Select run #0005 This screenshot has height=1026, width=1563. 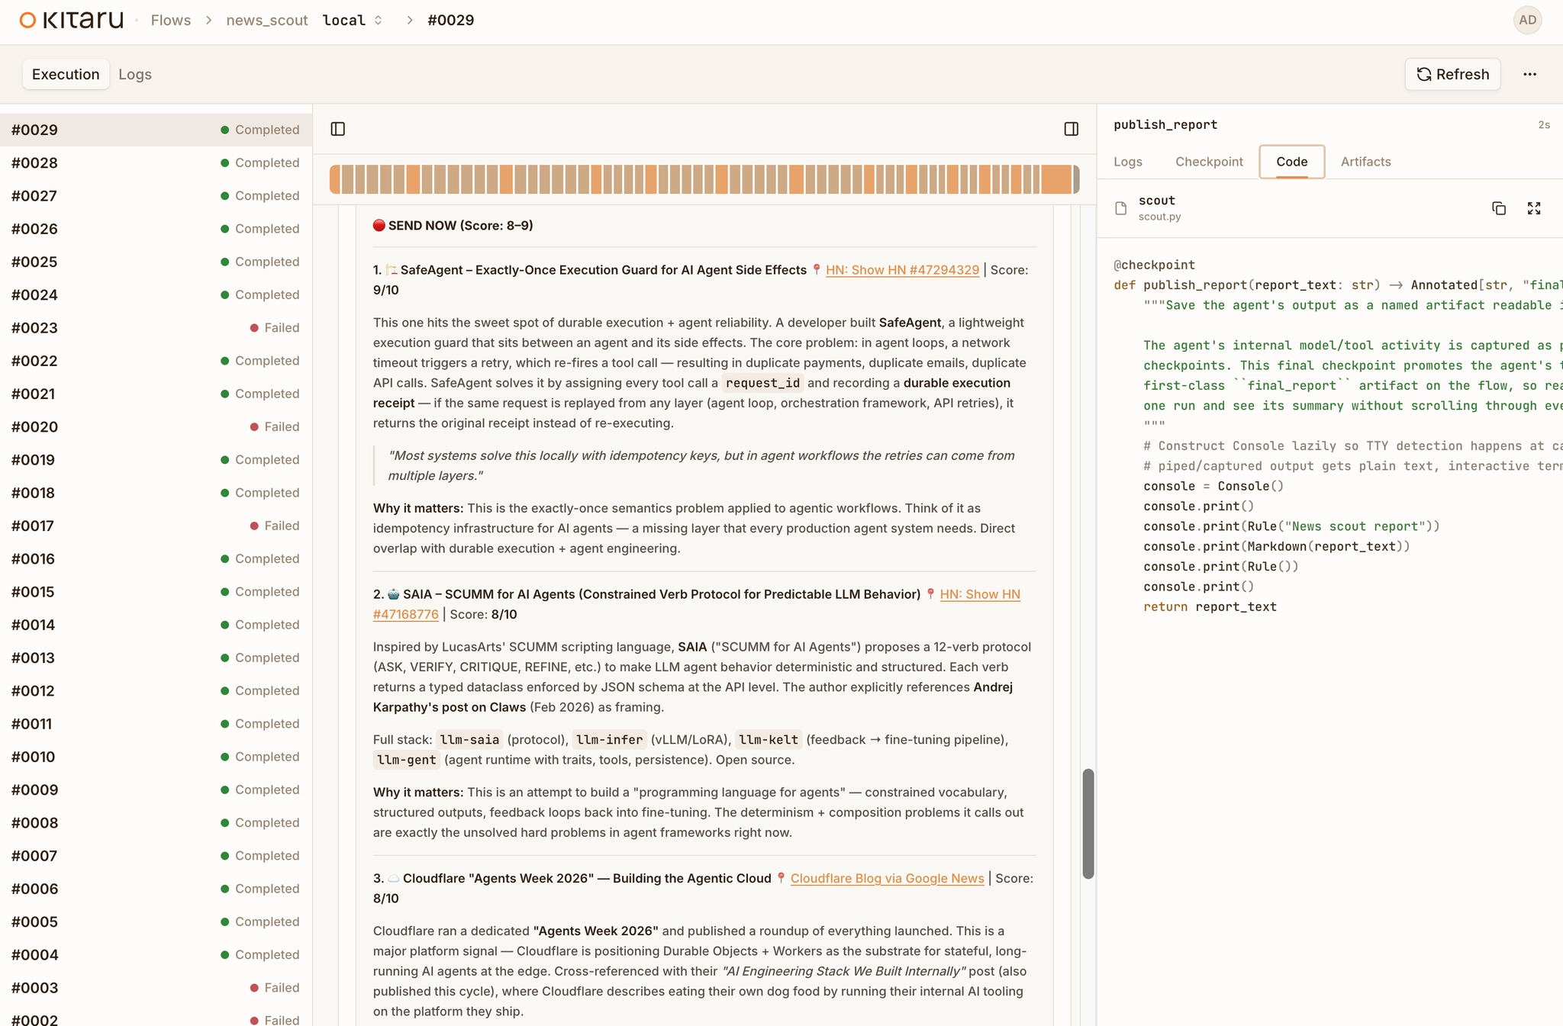tap(156, 921)
